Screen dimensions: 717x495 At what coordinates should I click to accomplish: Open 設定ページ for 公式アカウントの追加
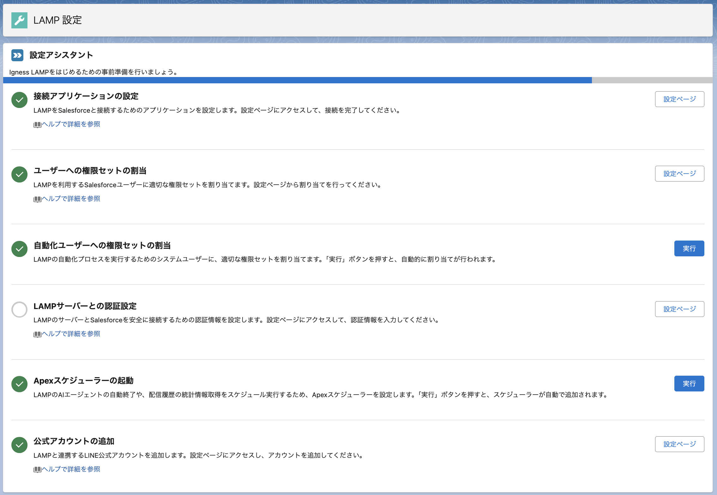click(x=679, y=444)
